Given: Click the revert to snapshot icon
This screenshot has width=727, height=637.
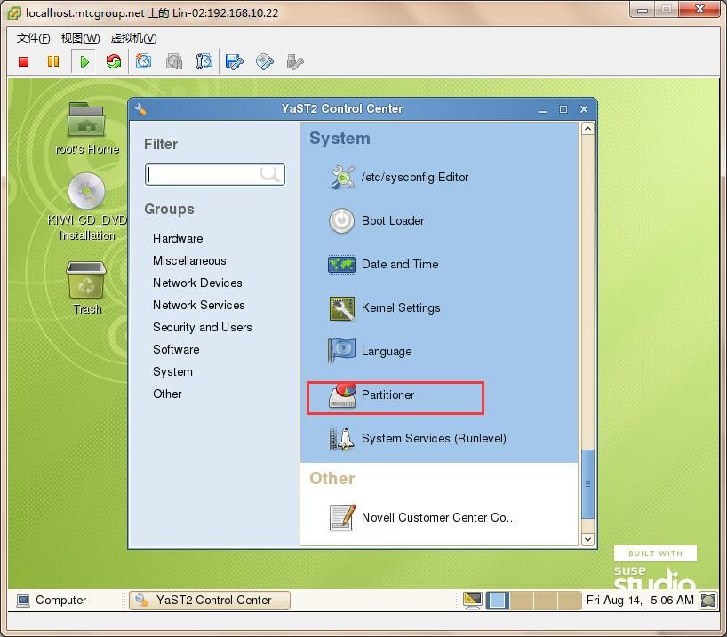Looking at the screenshot, I should pyautogui.click(x=174, y=61).
